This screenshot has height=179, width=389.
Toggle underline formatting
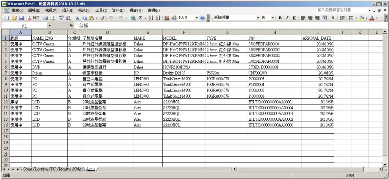coord(294,18)
